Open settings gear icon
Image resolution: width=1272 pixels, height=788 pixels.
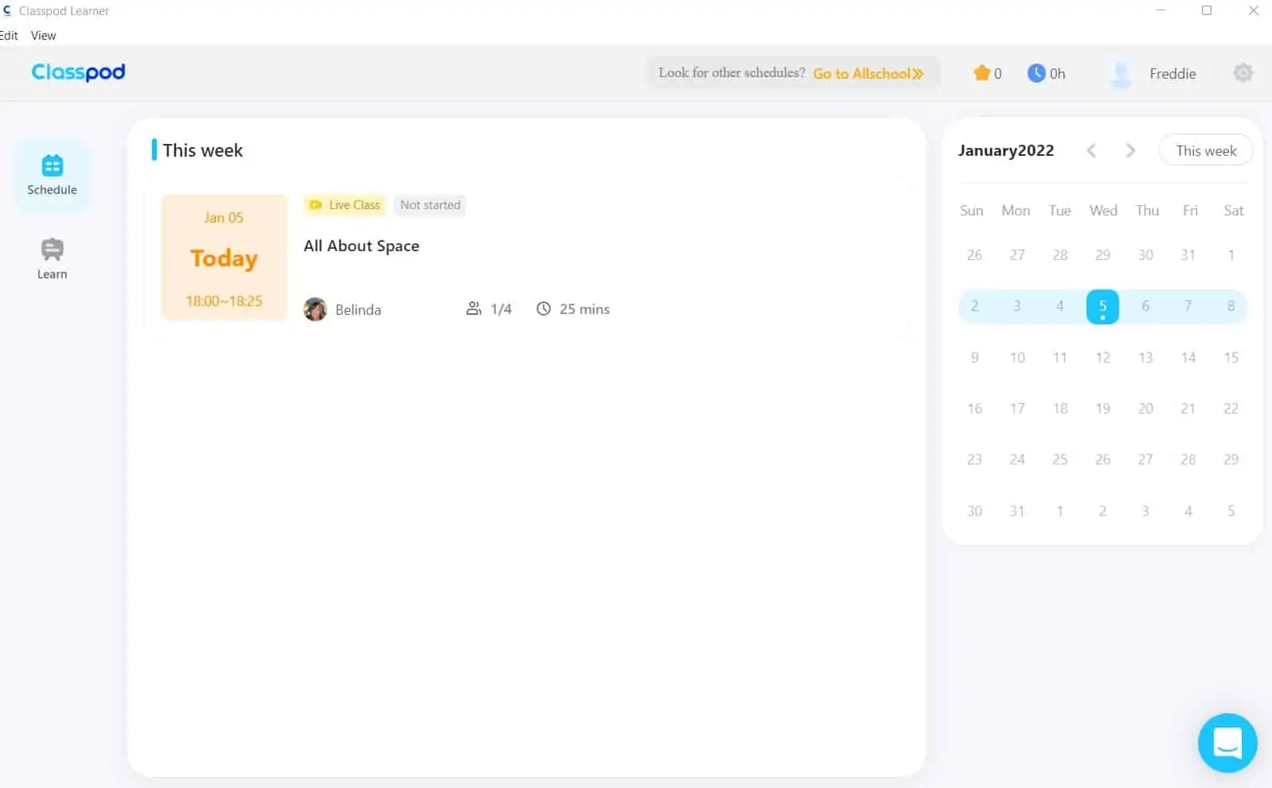1243,73
